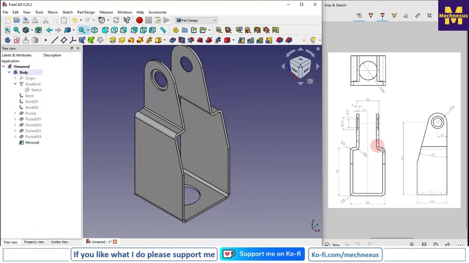Image resolution: width=469 pixels, height=263 pixels.
Task: Close the Unnamed : 1* document tab
Action: pyautogui.click(x=115, y=242)
